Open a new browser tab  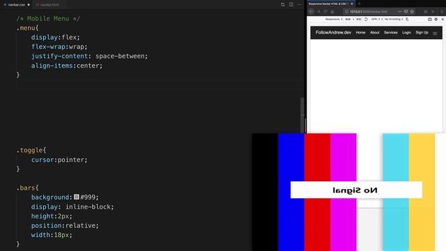360,4
